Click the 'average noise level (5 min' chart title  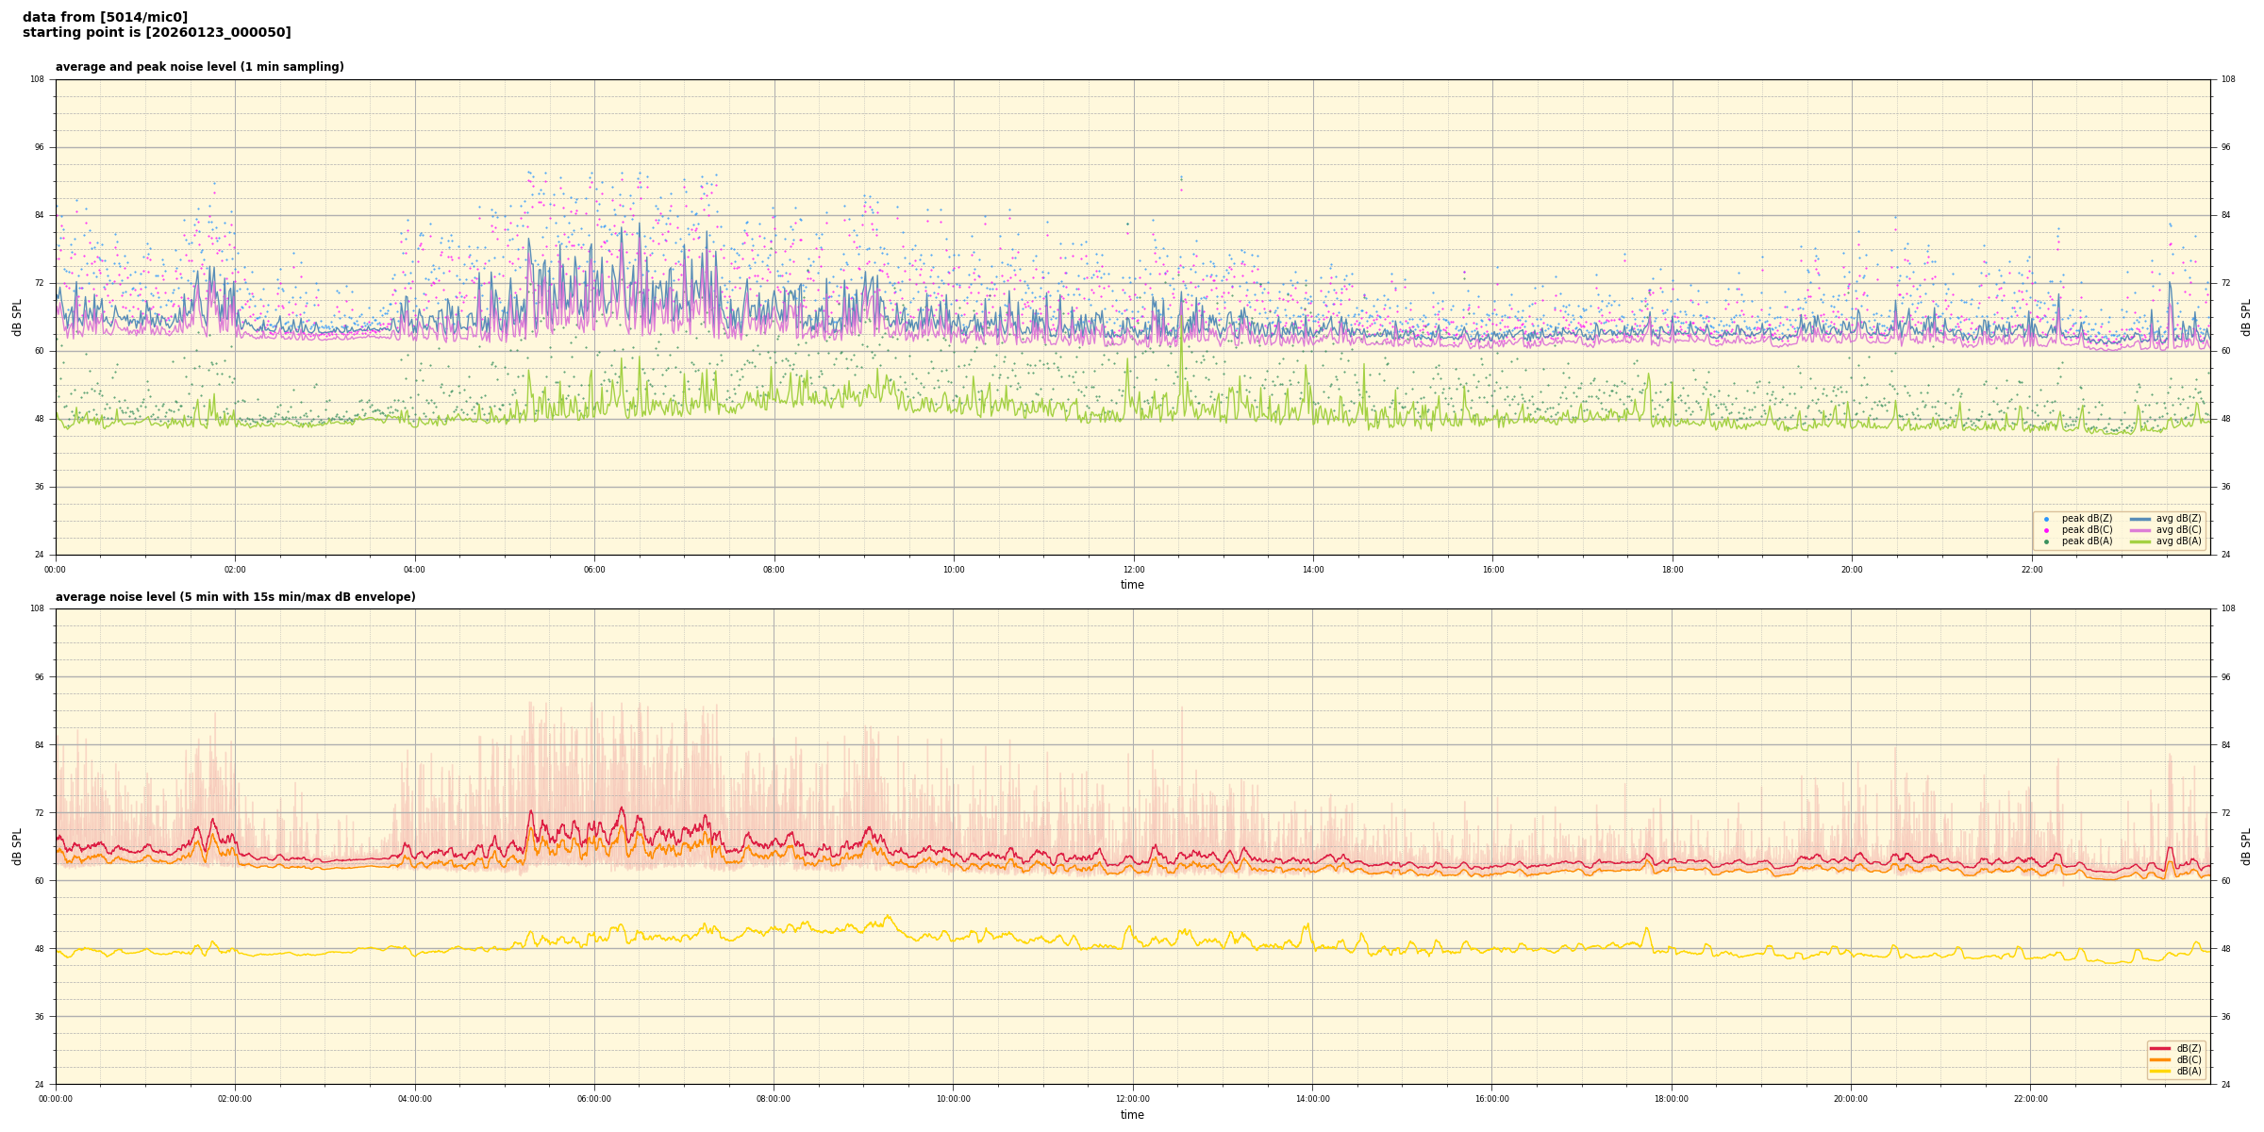point(235,597)
